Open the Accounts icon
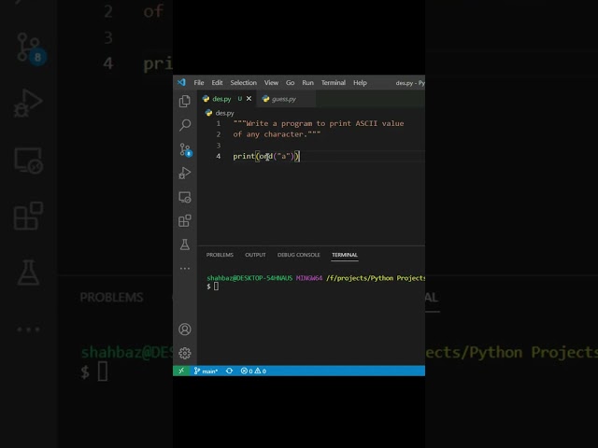This screenshot has width=598, height=448. (185, 329)
